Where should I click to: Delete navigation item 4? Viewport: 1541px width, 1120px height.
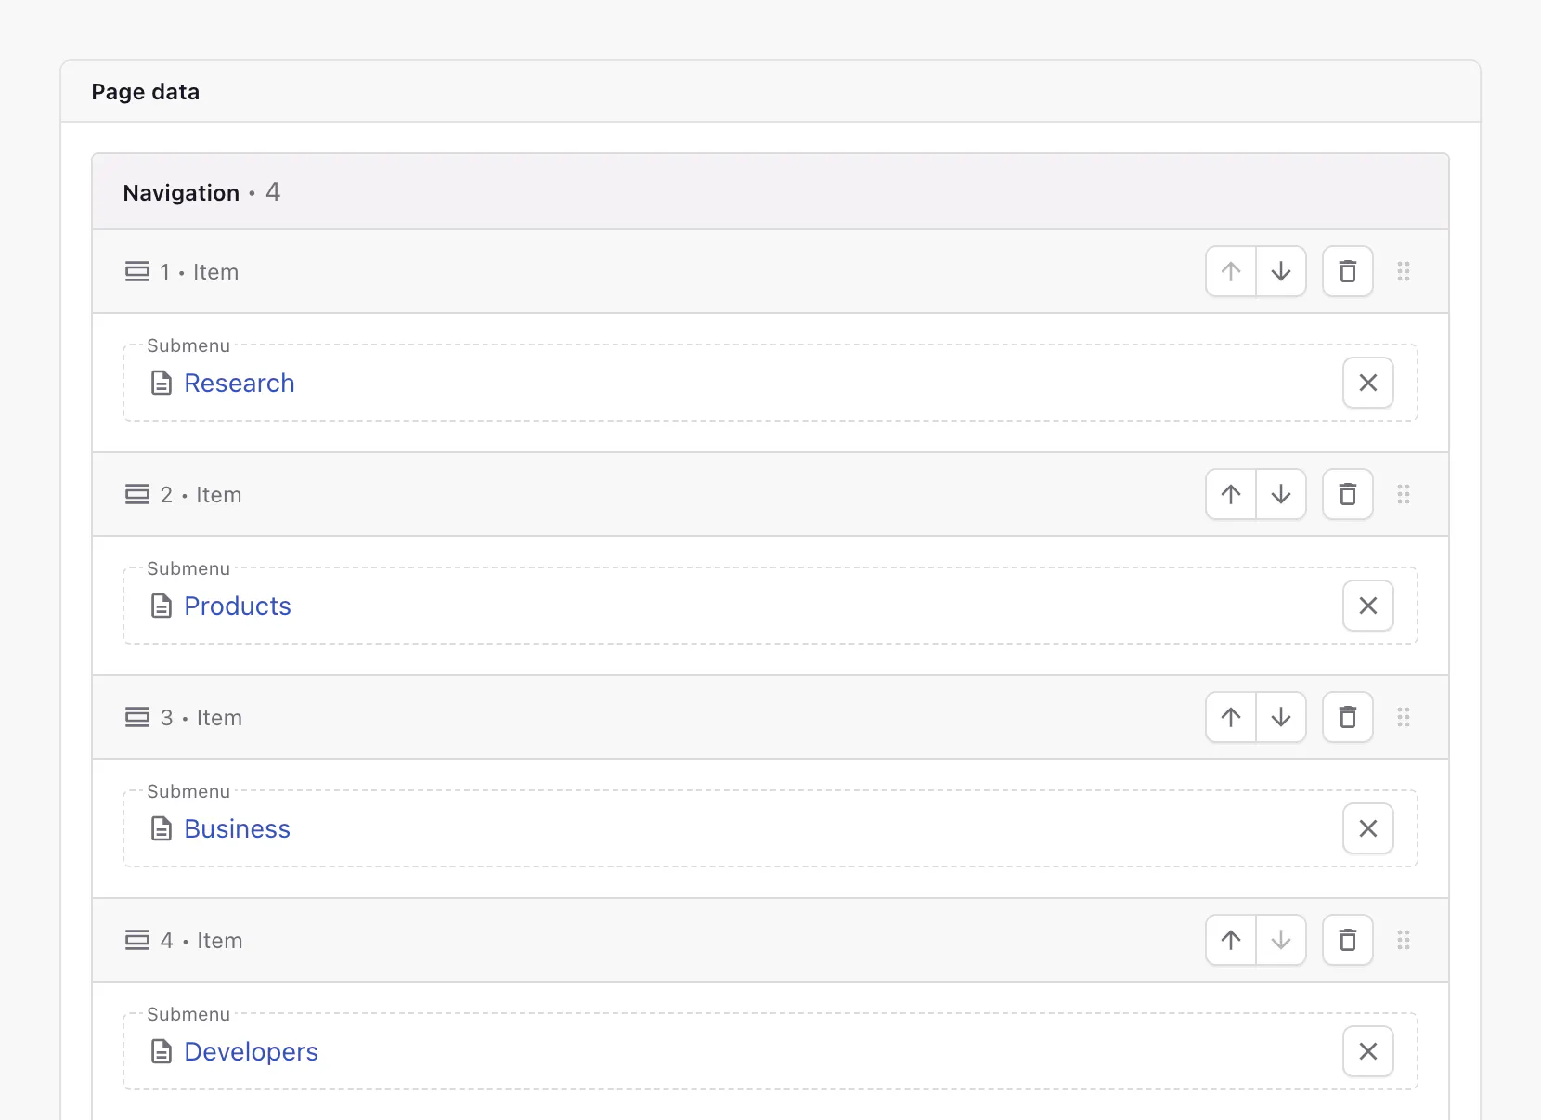point(1348,940)
